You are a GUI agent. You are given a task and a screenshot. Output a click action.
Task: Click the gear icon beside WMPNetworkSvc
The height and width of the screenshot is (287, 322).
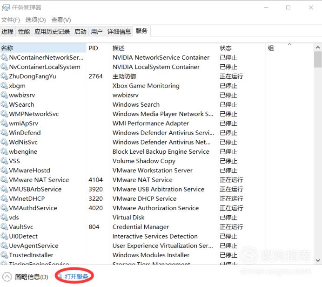coord(4,114)
